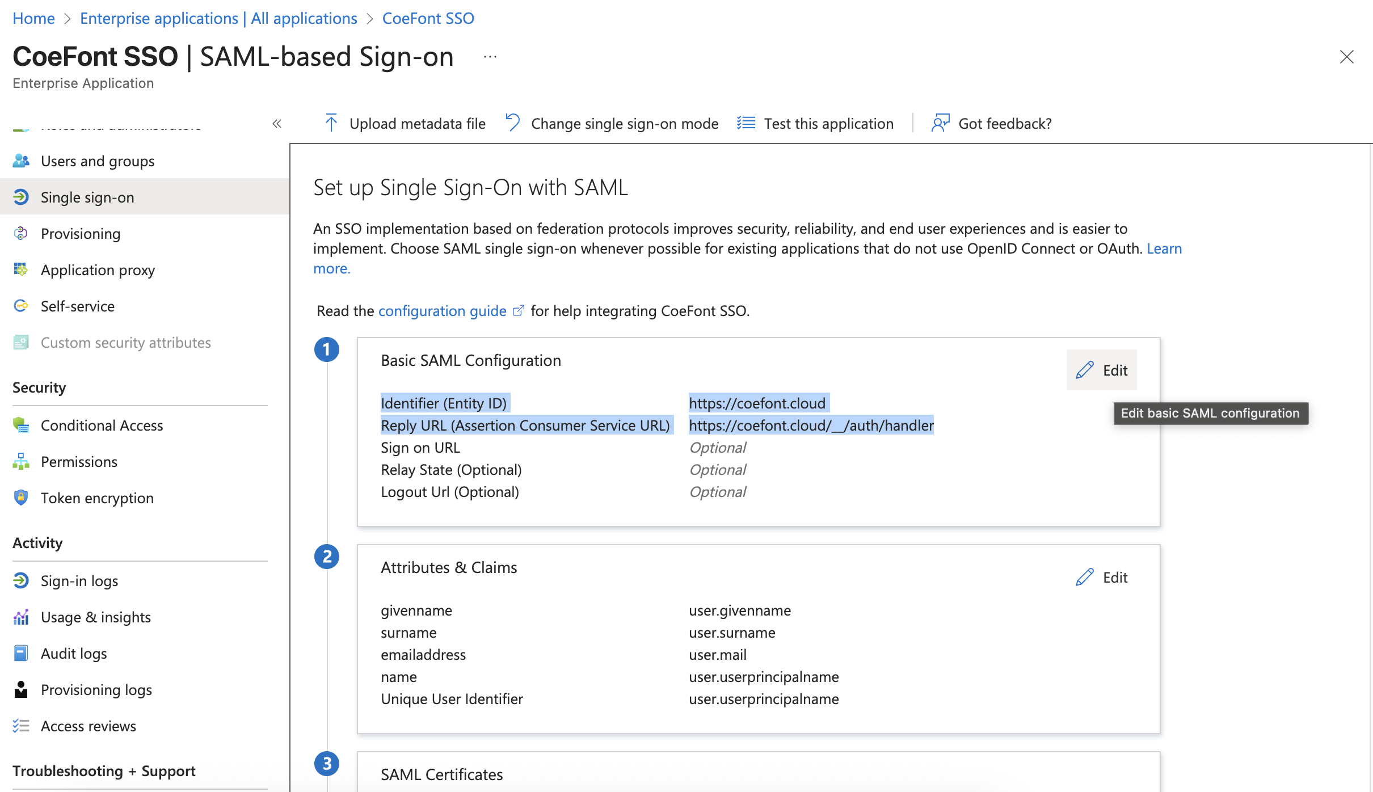The height and width of the screenshot is (792, 1373).
Task: Open Self-service settings
Action: coord(145,306)
